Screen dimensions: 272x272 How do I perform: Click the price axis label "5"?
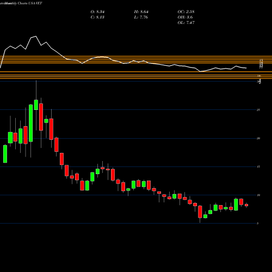point(258,224)
